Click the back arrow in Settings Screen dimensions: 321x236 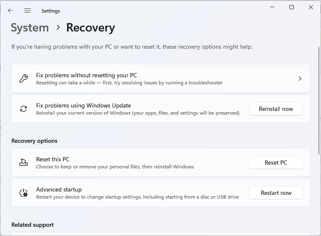coord(11,10)
